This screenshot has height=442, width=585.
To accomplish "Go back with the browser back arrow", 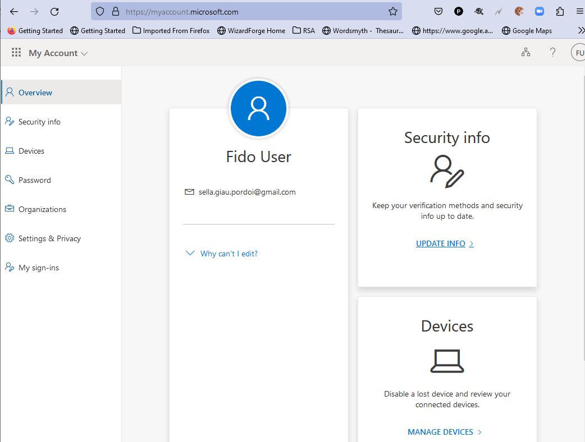I will coord(14,12).
